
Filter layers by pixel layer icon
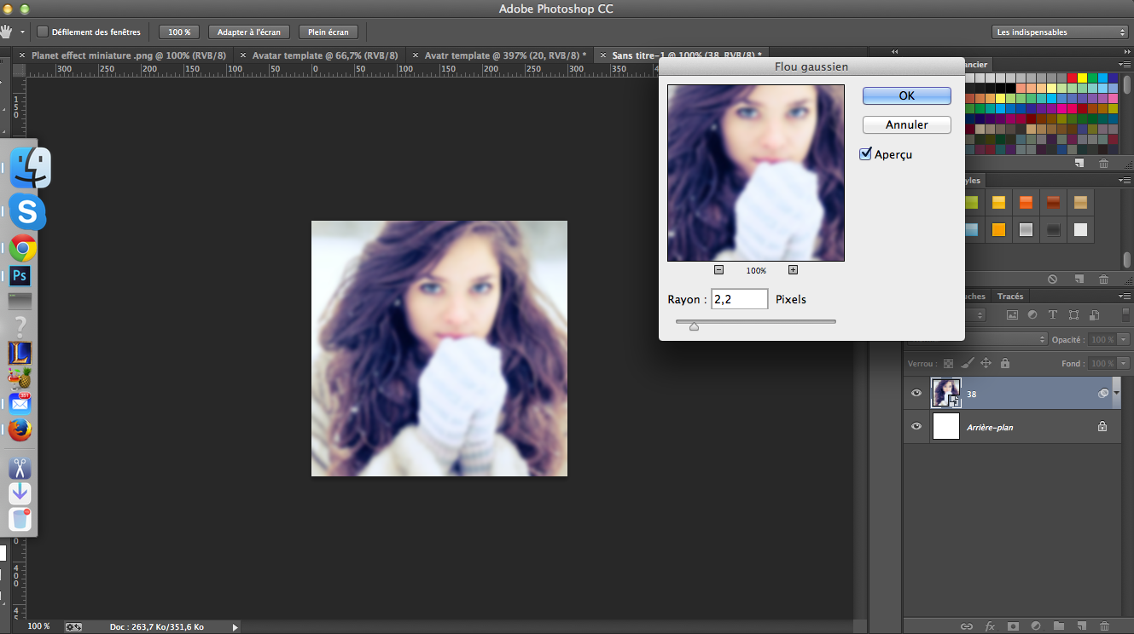tap(1012, 314)
